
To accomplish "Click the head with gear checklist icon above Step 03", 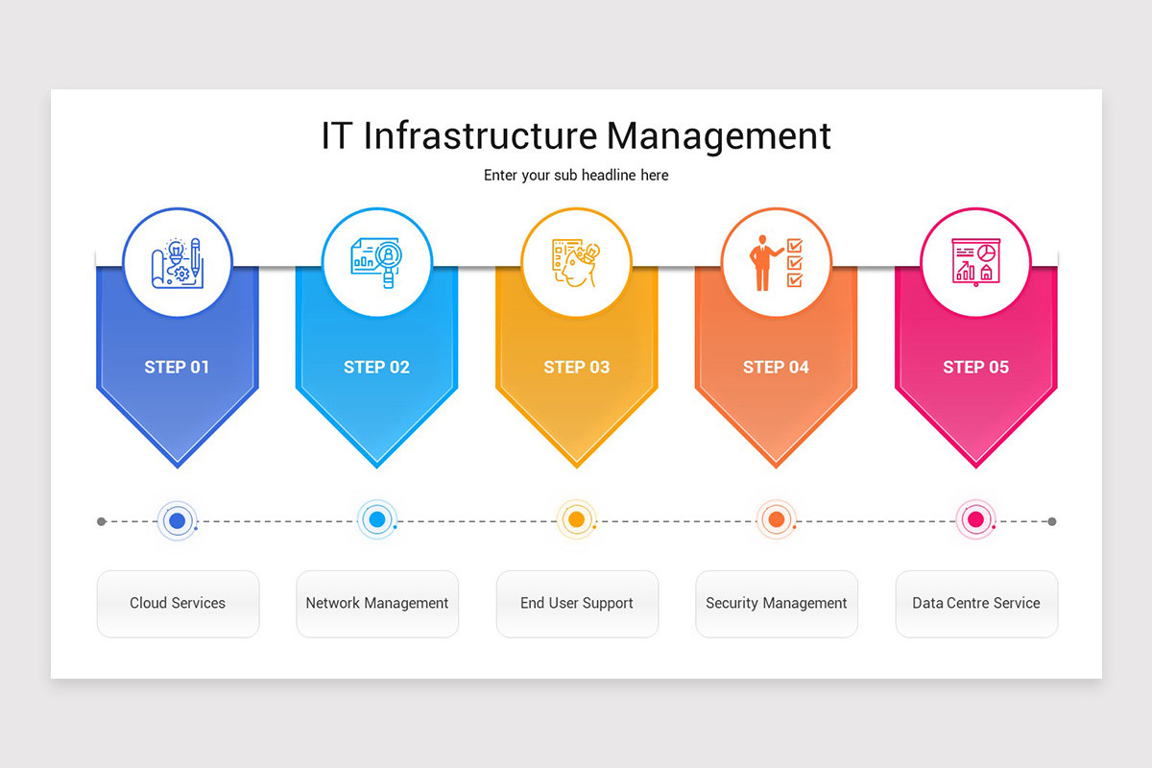I will pyautogui.click(x=576, y=261).
